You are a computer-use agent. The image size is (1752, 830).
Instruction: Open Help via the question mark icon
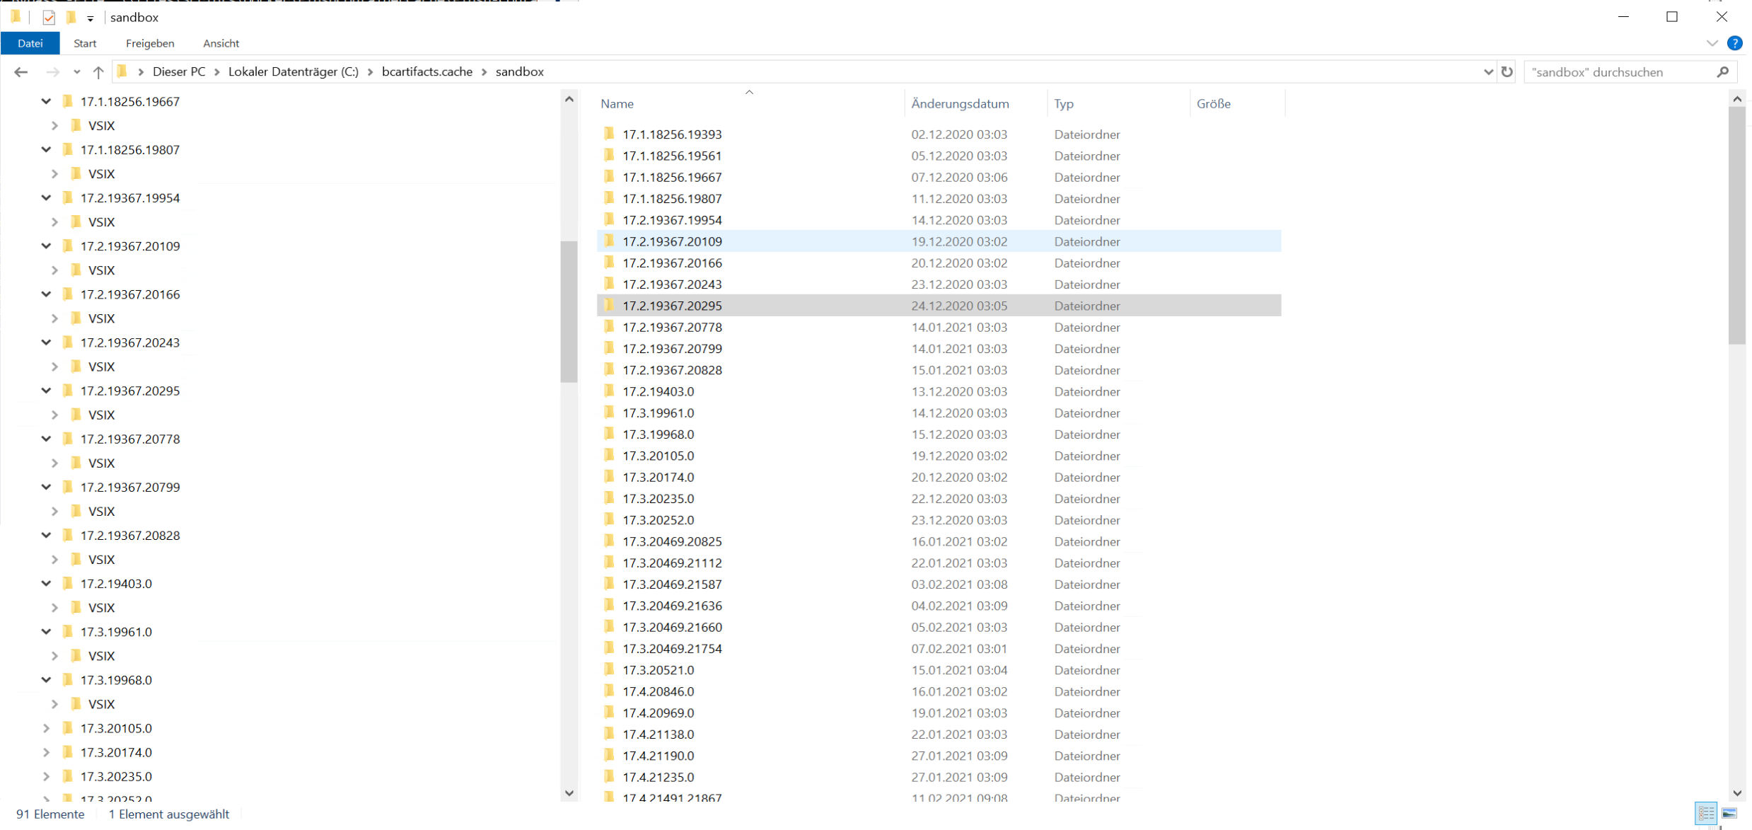click(x=1736, y=43)
